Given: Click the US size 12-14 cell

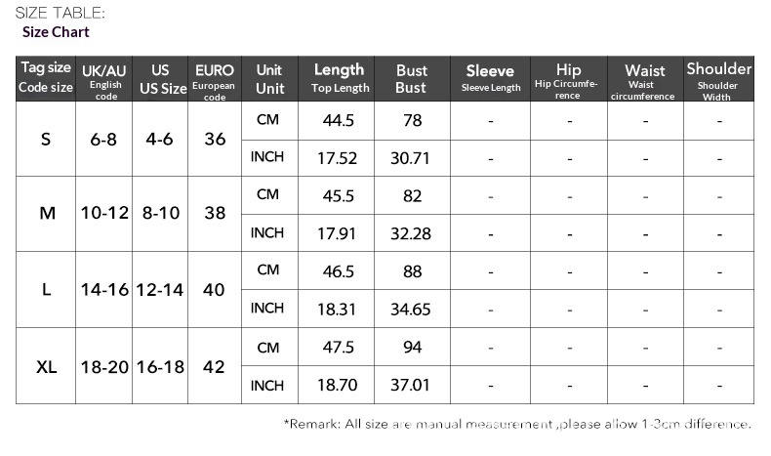Looking at the screenshot, I should point(160,290).
